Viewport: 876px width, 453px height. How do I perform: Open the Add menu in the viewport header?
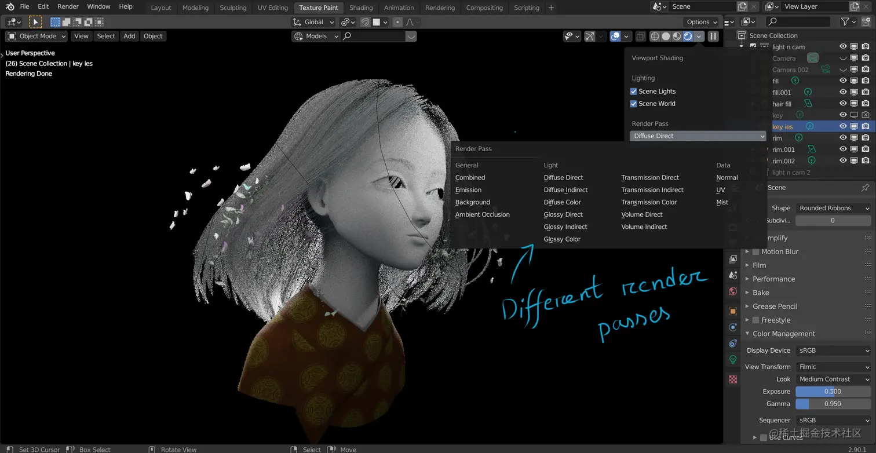pyautogui.click(x=129, y=36)
